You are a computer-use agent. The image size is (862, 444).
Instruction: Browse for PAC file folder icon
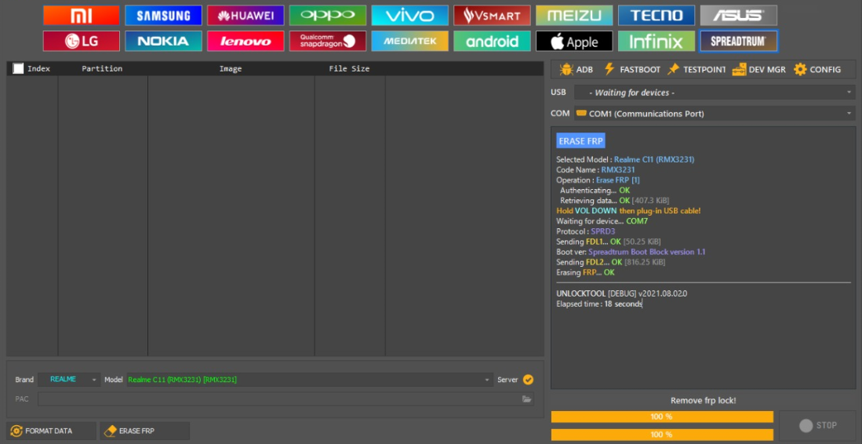526,399
